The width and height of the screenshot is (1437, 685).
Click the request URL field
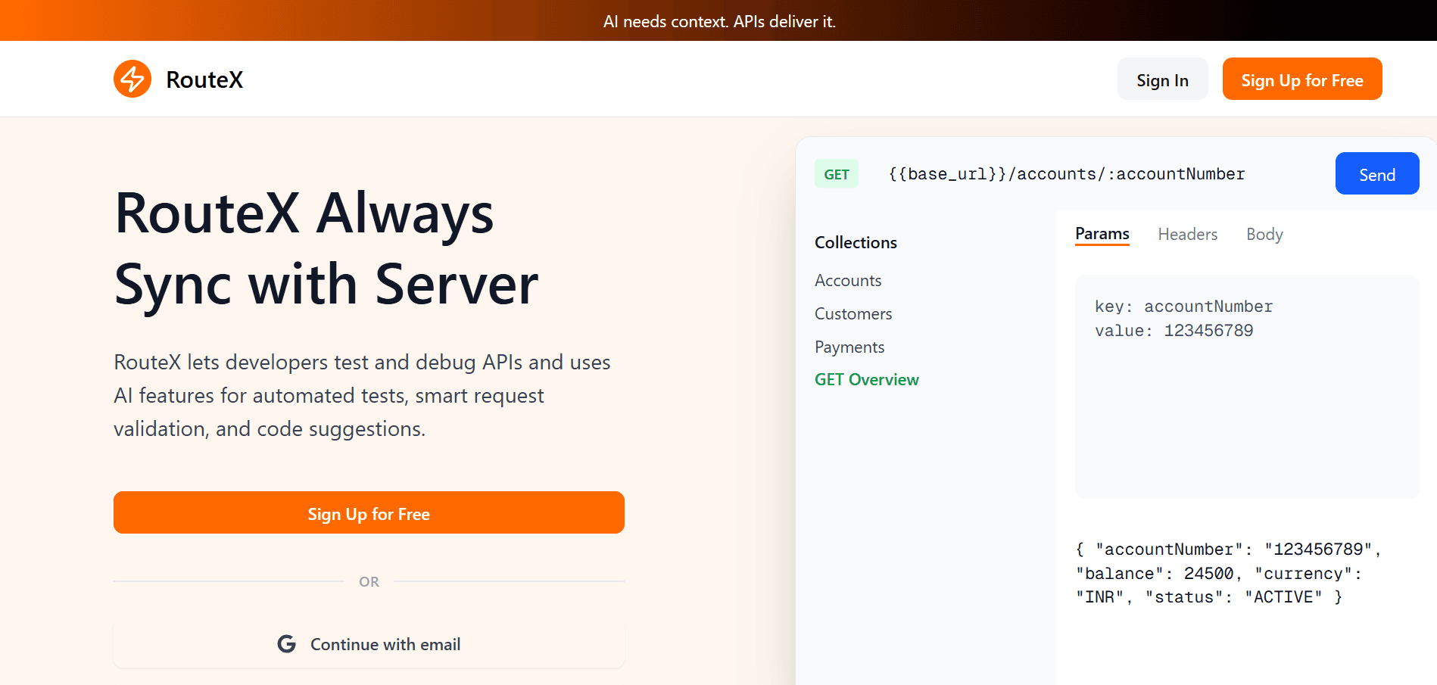coord(1066,174)
